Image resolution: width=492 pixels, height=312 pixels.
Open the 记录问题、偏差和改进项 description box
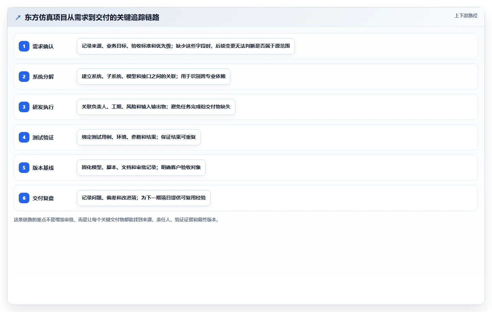[144, 198]
